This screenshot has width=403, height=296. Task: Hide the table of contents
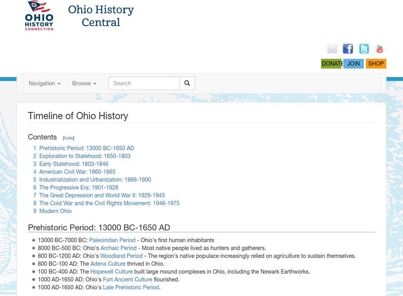tap(69, 136)
